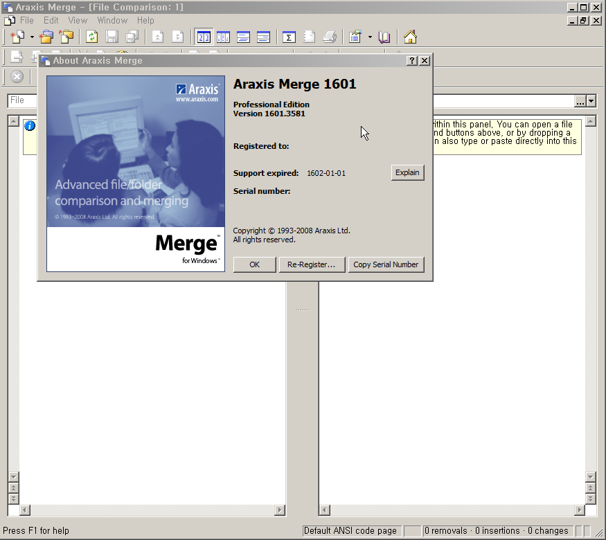Click the Re-Register... button
This screenshot has width=606, height=540.
[x=312, y=264]
